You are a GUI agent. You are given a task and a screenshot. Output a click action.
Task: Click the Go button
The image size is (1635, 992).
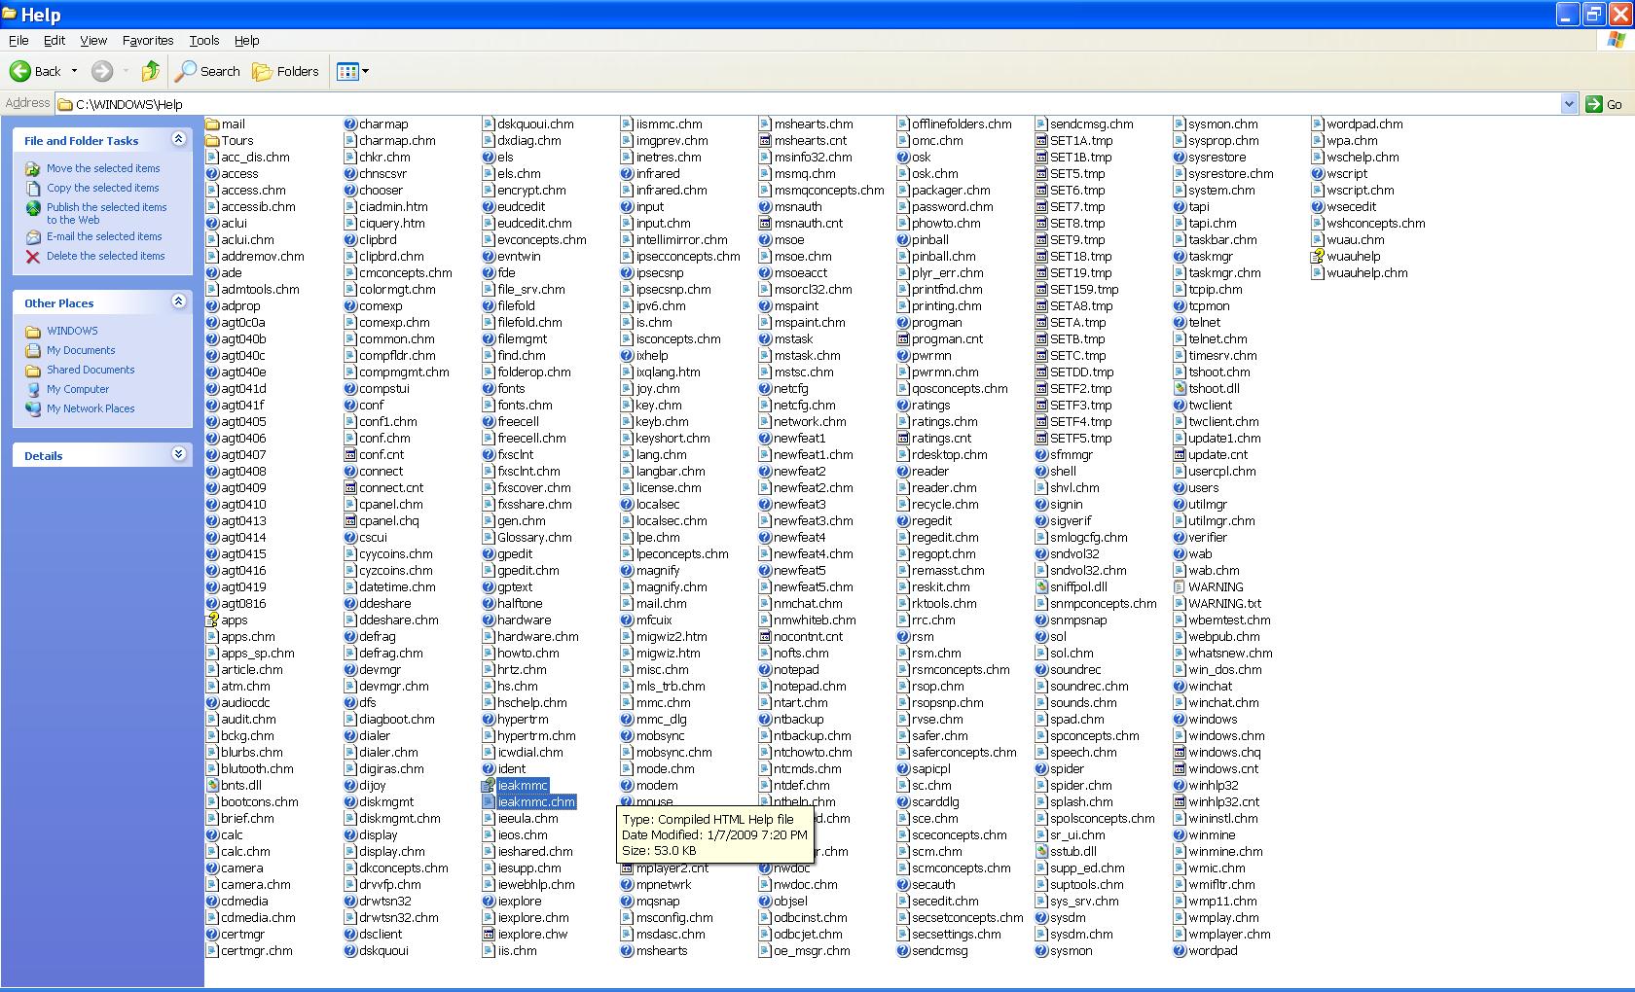[x=1604, y=104]
